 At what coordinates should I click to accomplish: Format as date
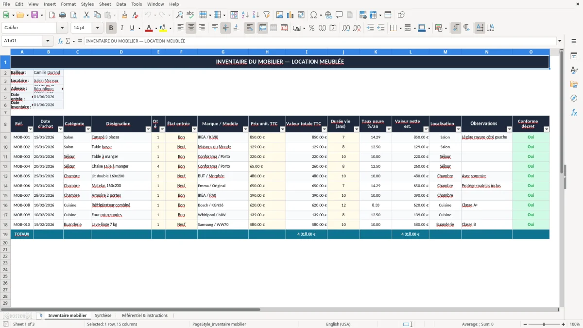[333, 28]
